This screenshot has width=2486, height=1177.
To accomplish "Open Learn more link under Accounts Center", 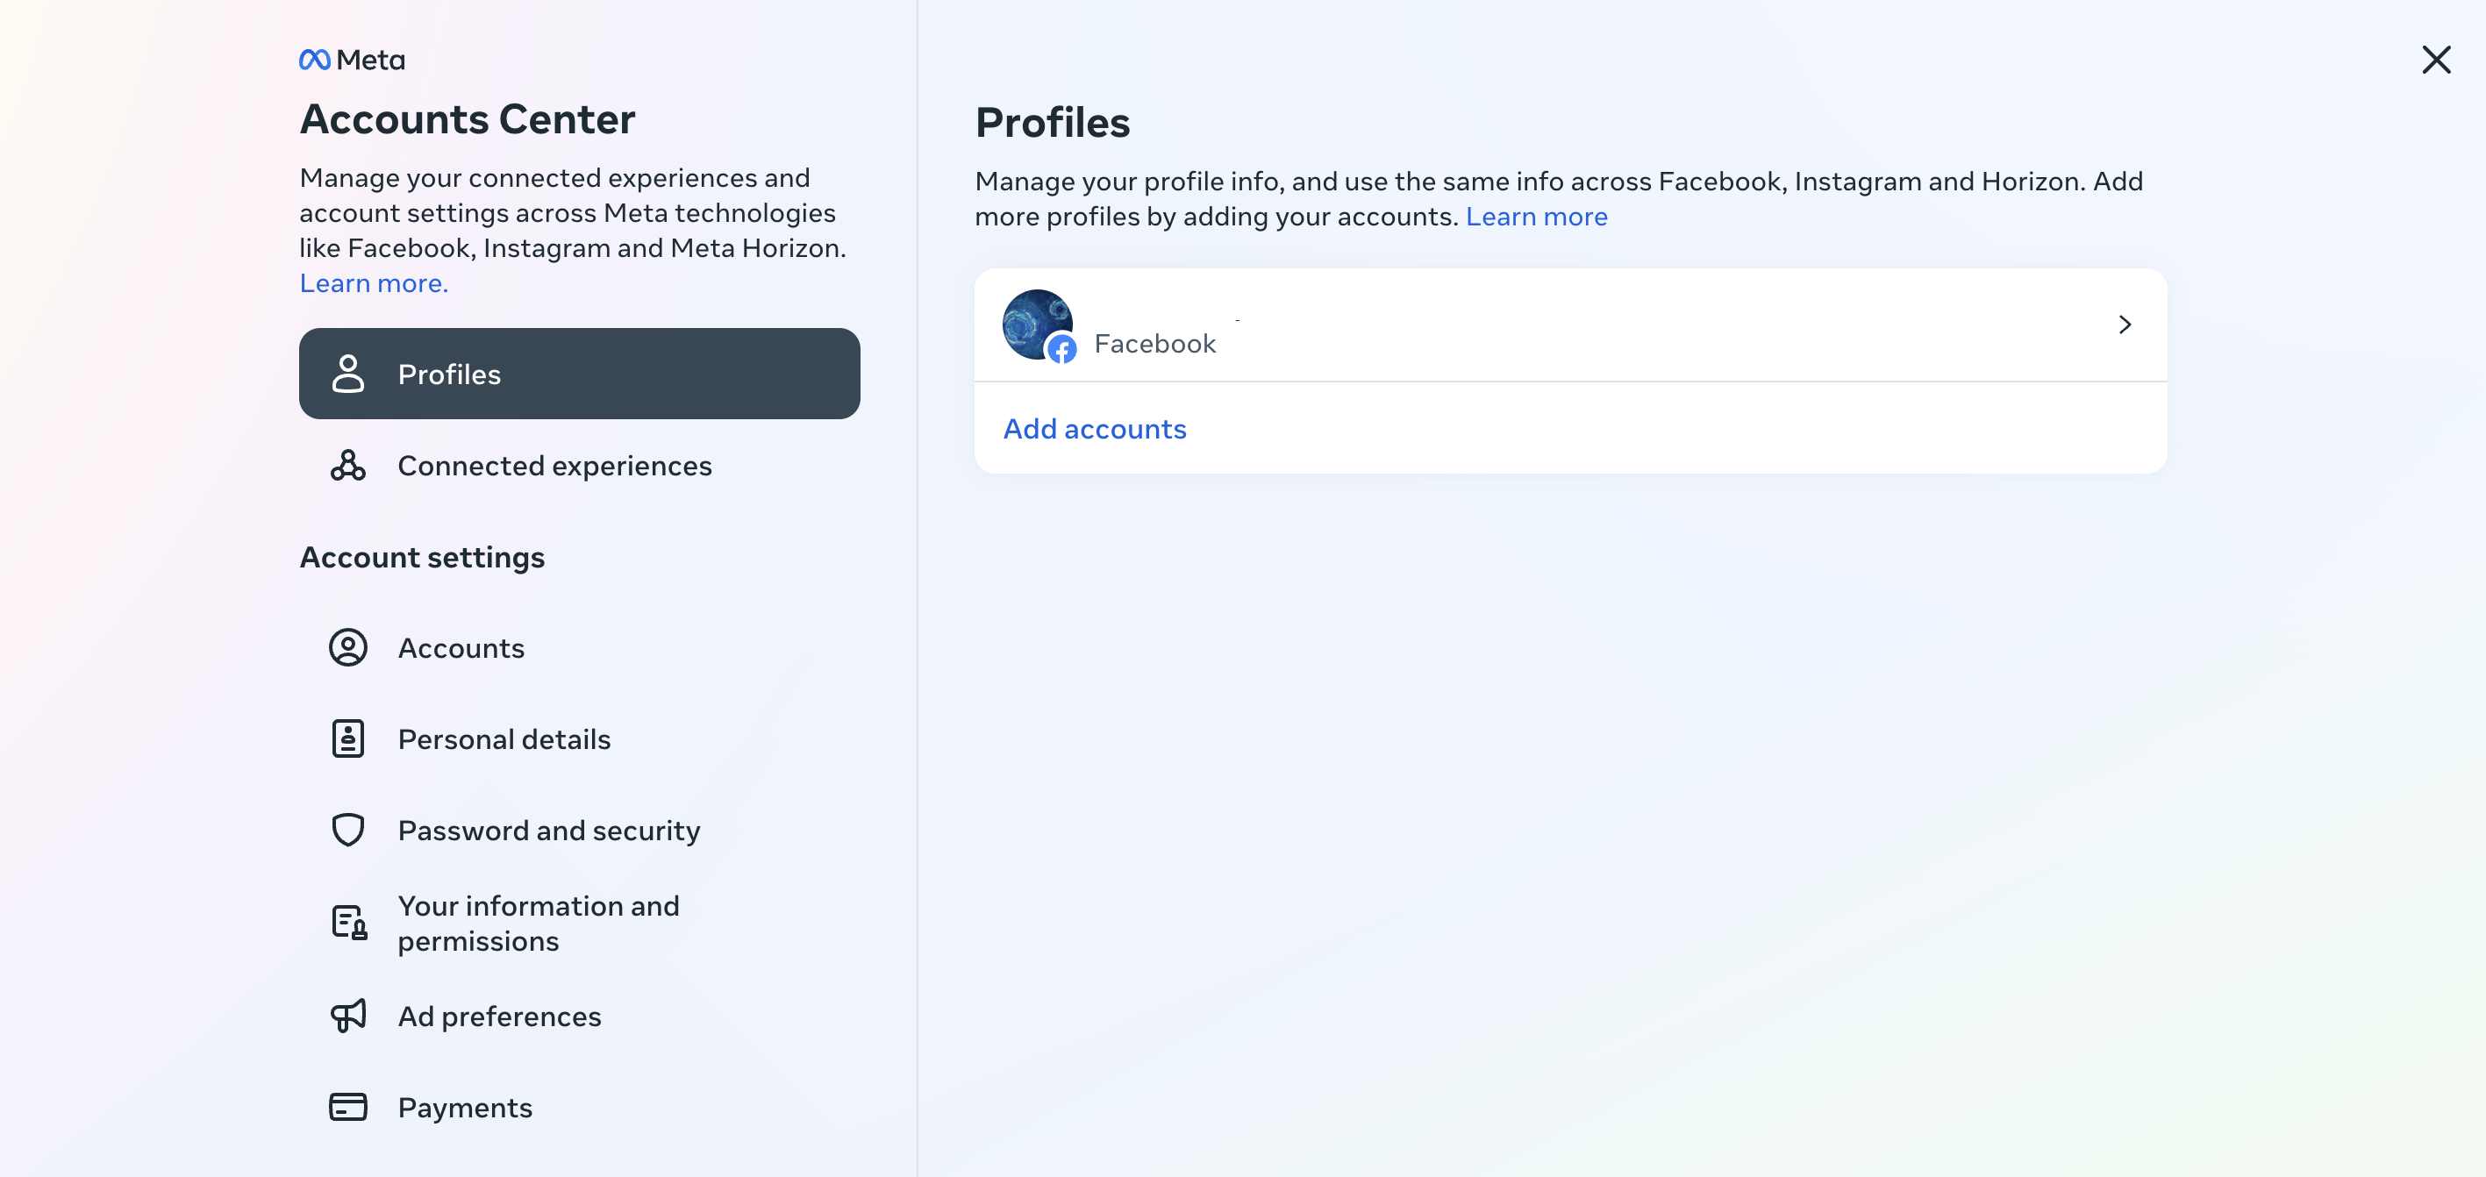I will point(374,283).
